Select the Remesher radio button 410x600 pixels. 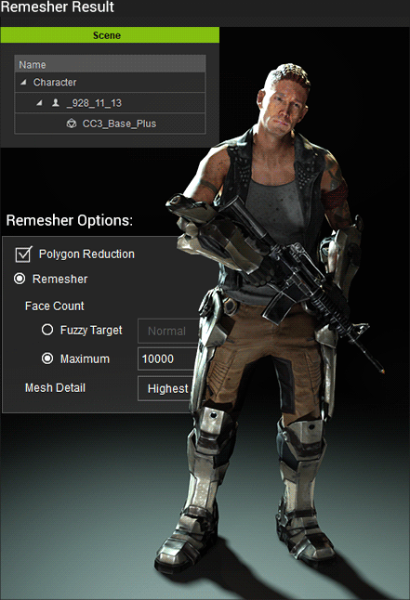(20, 279)
